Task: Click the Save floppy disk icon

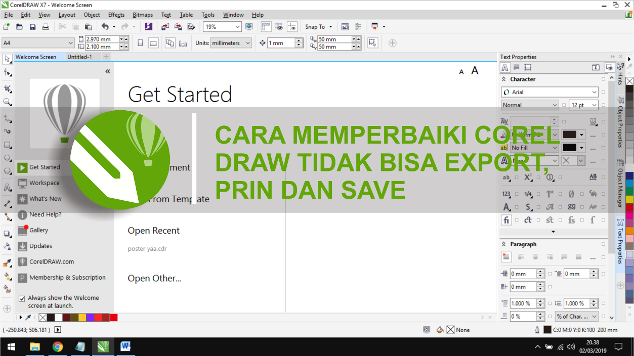Action: [x=33, y=27]
